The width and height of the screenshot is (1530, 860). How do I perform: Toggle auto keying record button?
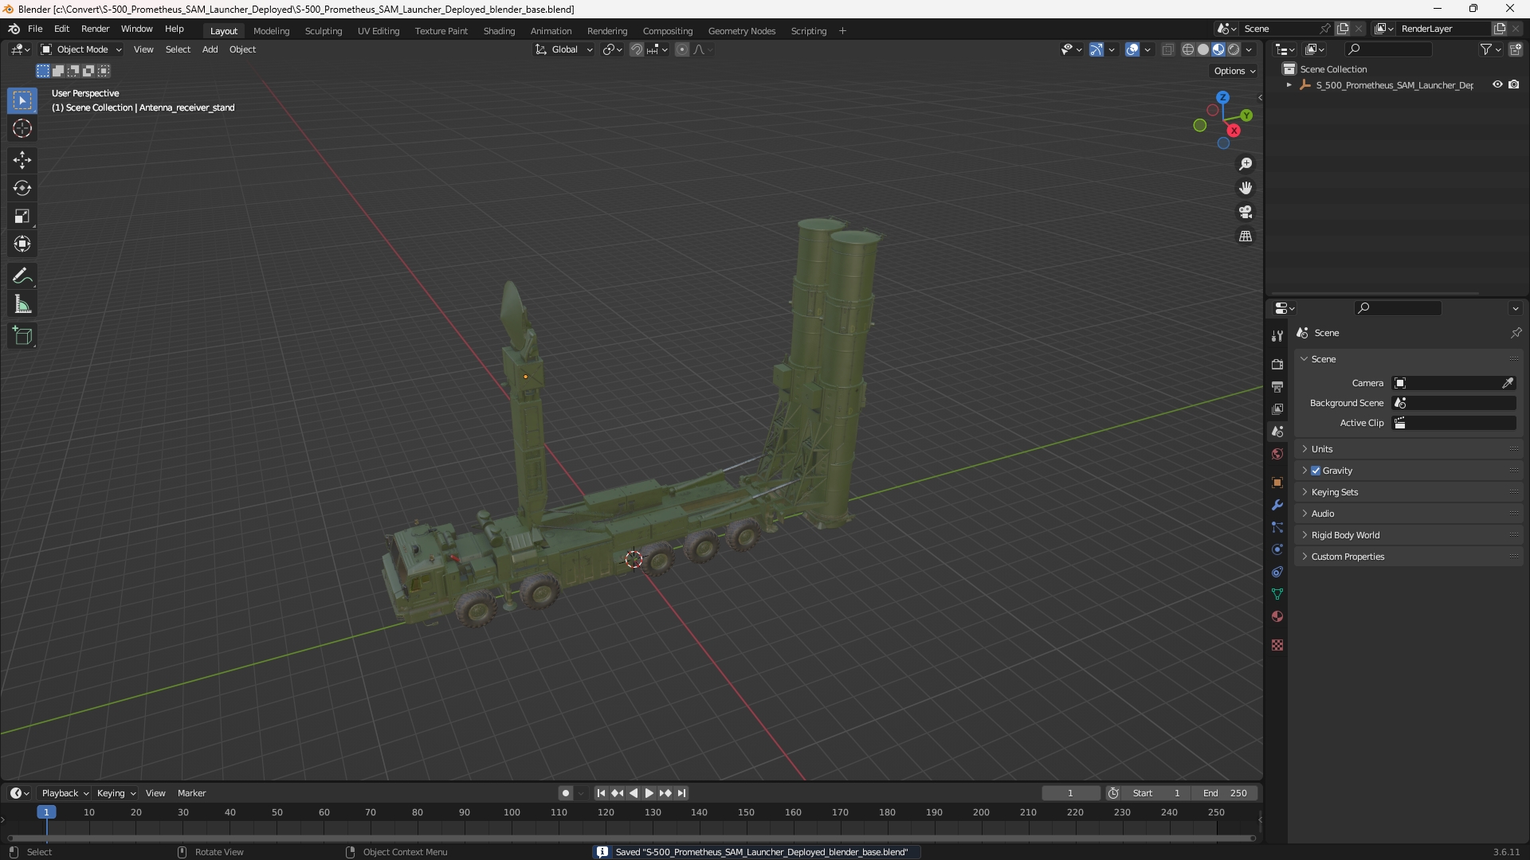(566, 793)
